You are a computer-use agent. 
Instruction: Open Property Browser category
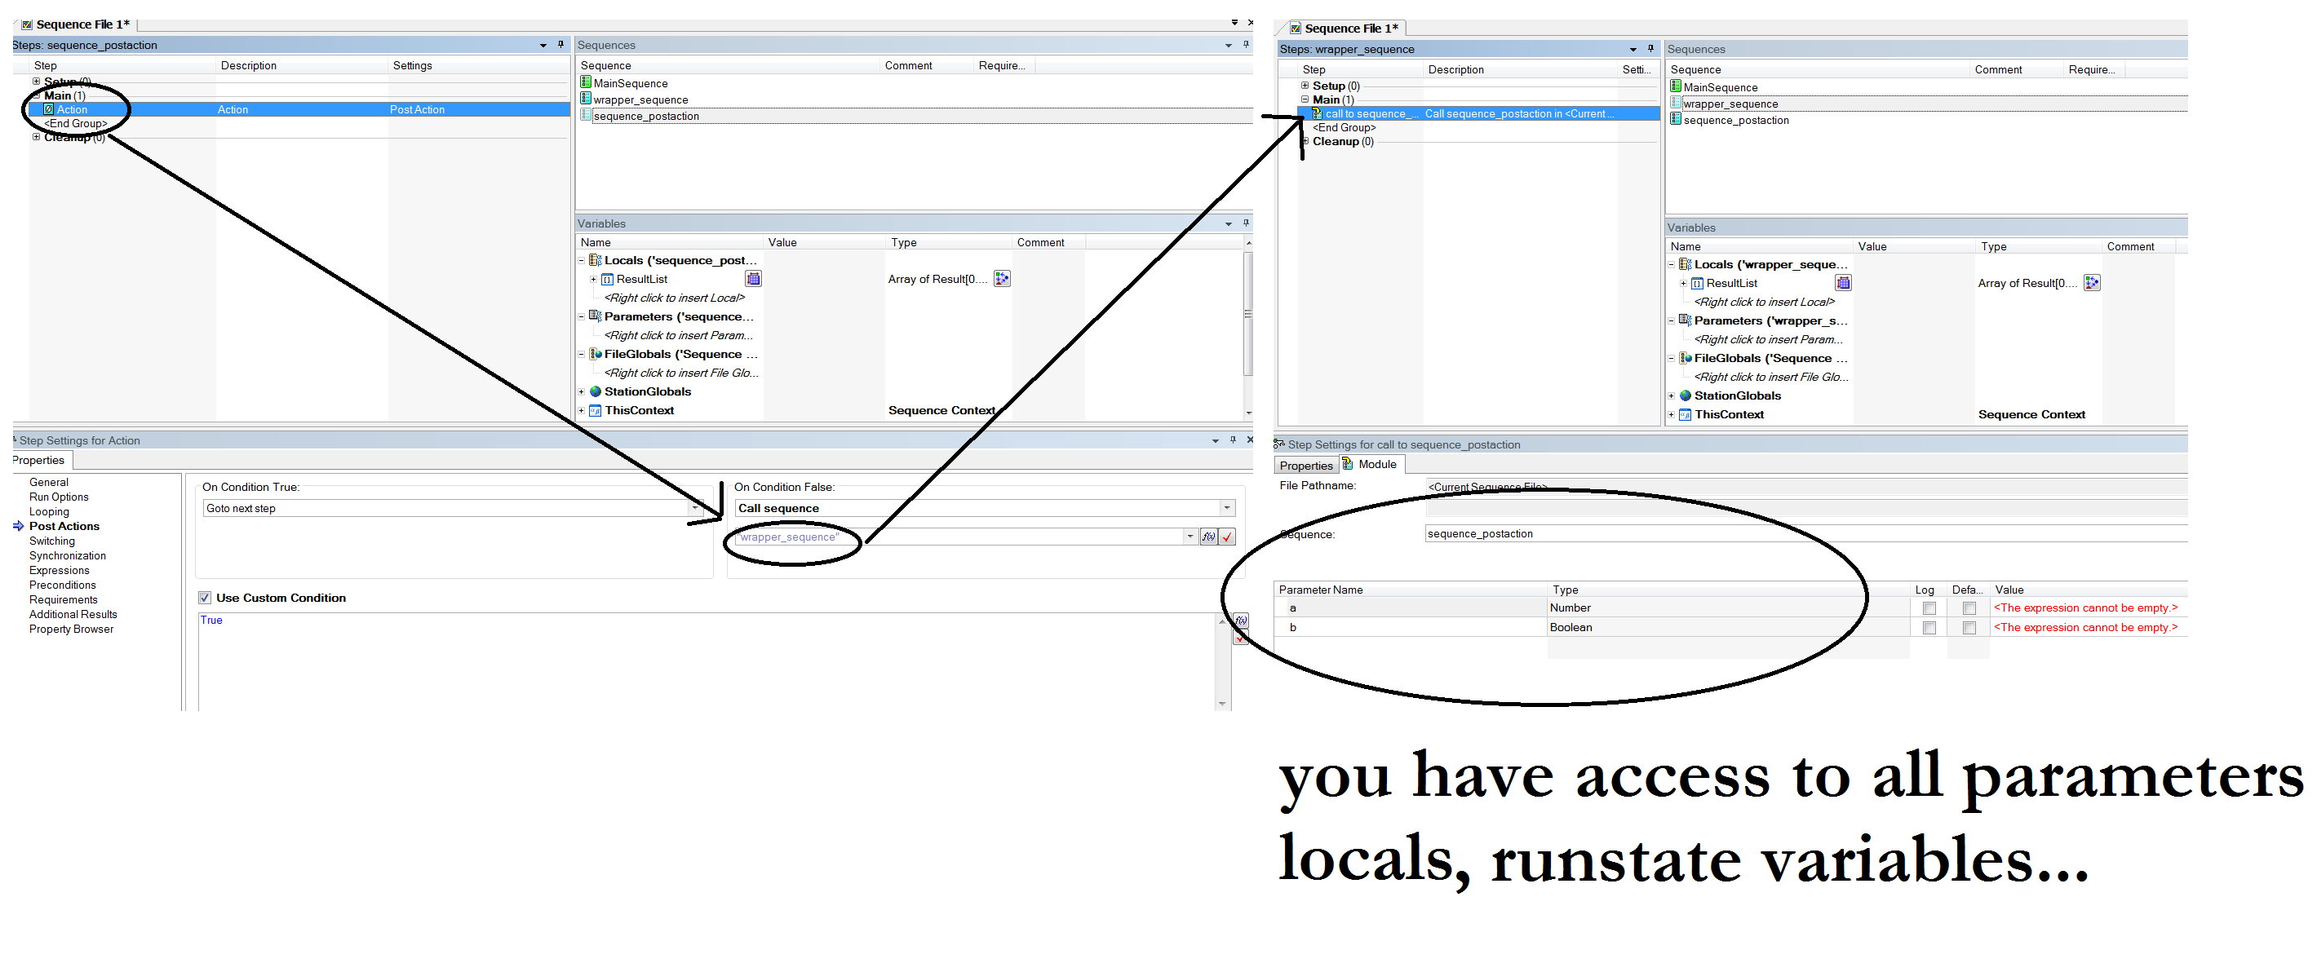click(x=71, y=629)
